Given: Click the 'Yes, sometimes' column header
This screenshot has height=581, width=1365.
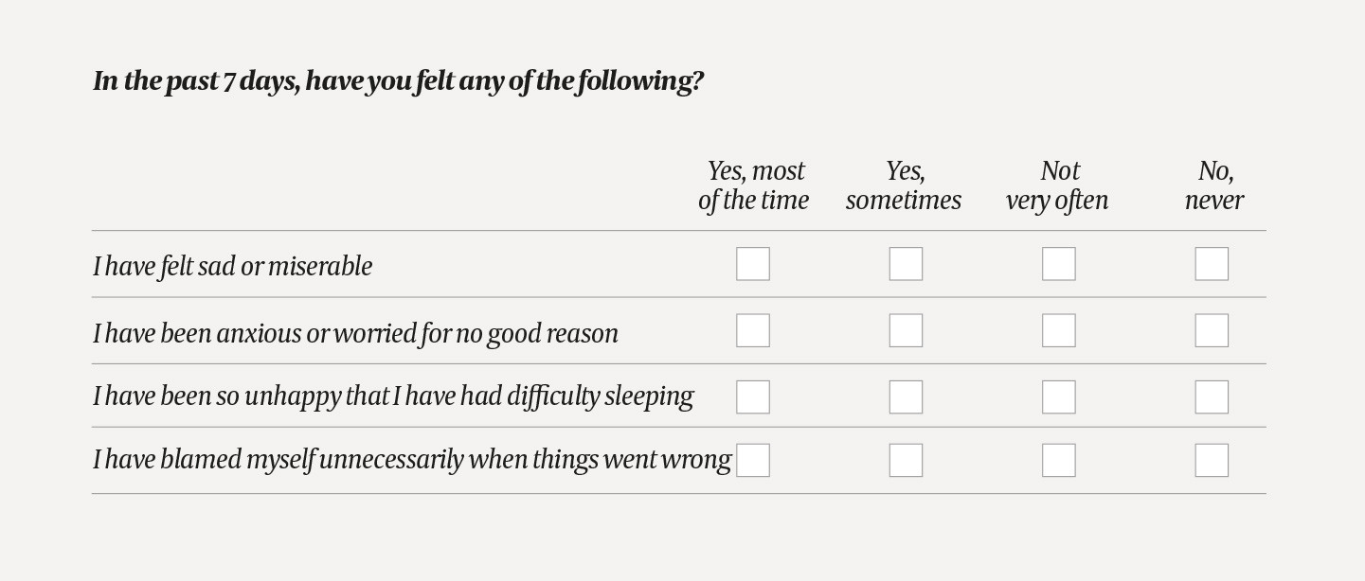Looking at the screenshot, I should point(905,185).
